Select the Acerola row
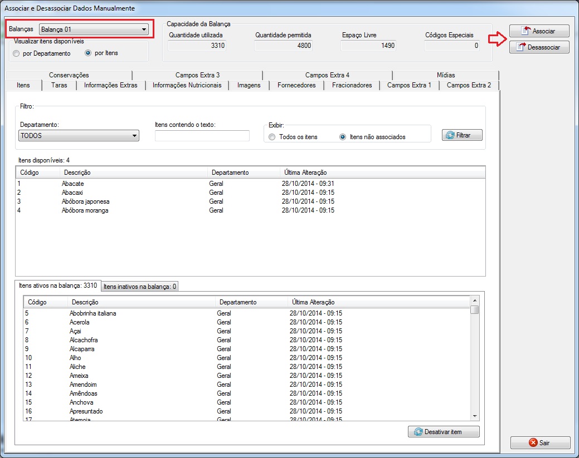579x458 pixels. [247, 322]
